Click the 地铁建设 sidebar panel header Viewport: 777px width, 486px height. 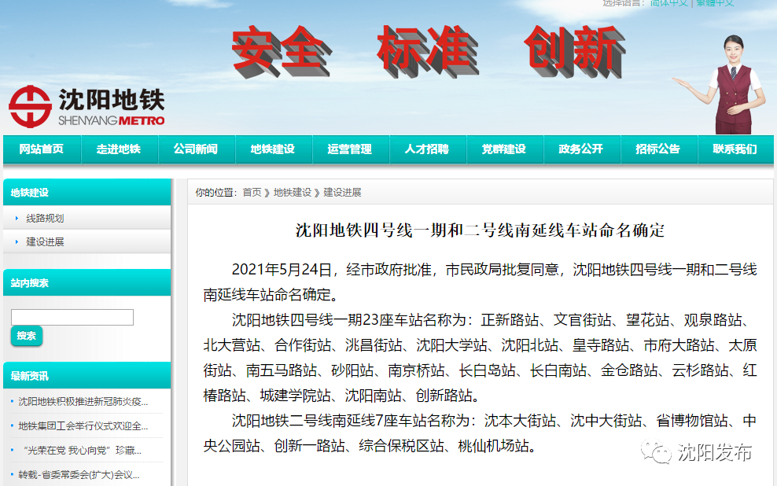click(x=87, y=192)
